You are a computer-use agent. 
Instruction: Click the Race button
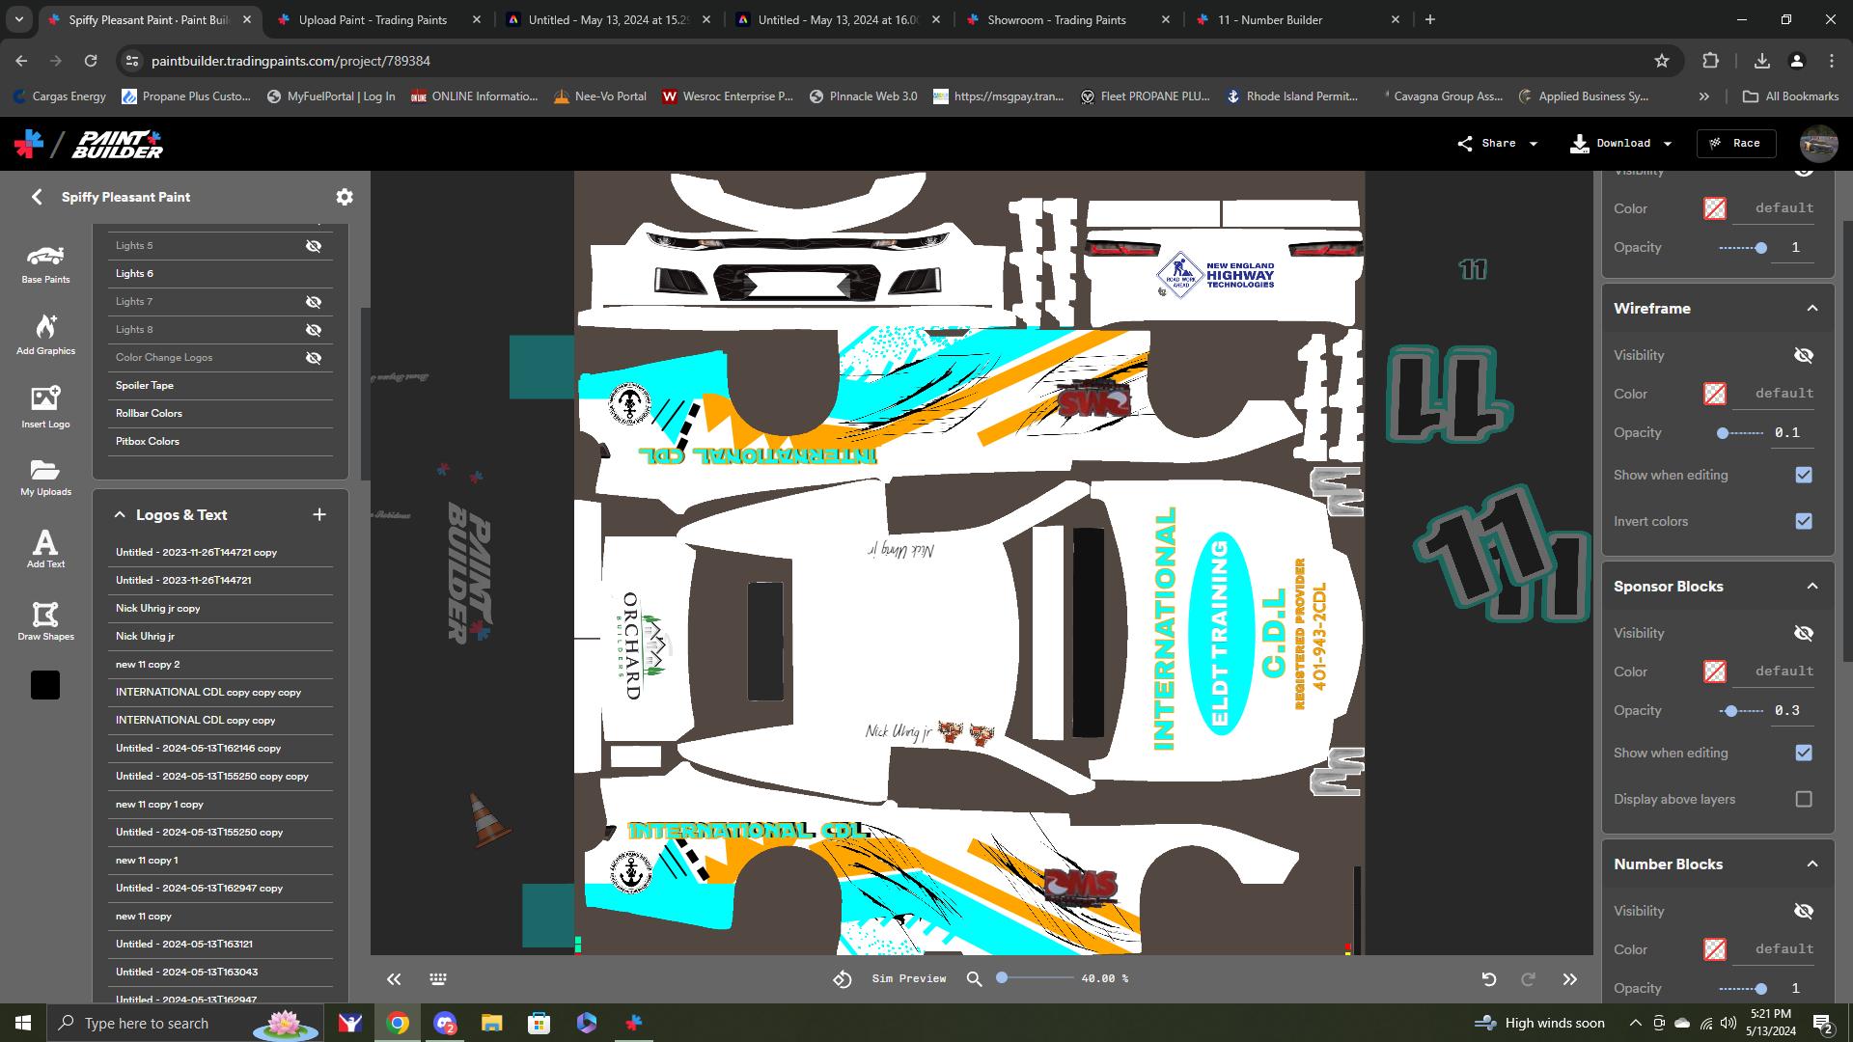(x=1735, y=143)
